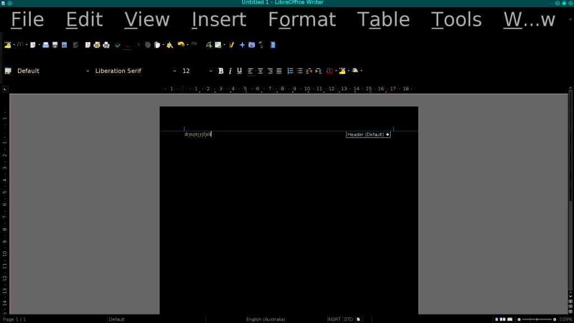Image resolution: width=574 pixels, height=323 pixels.
Task: Click the Save document icon
Action: pyautogui.click(x=55, y=45)
